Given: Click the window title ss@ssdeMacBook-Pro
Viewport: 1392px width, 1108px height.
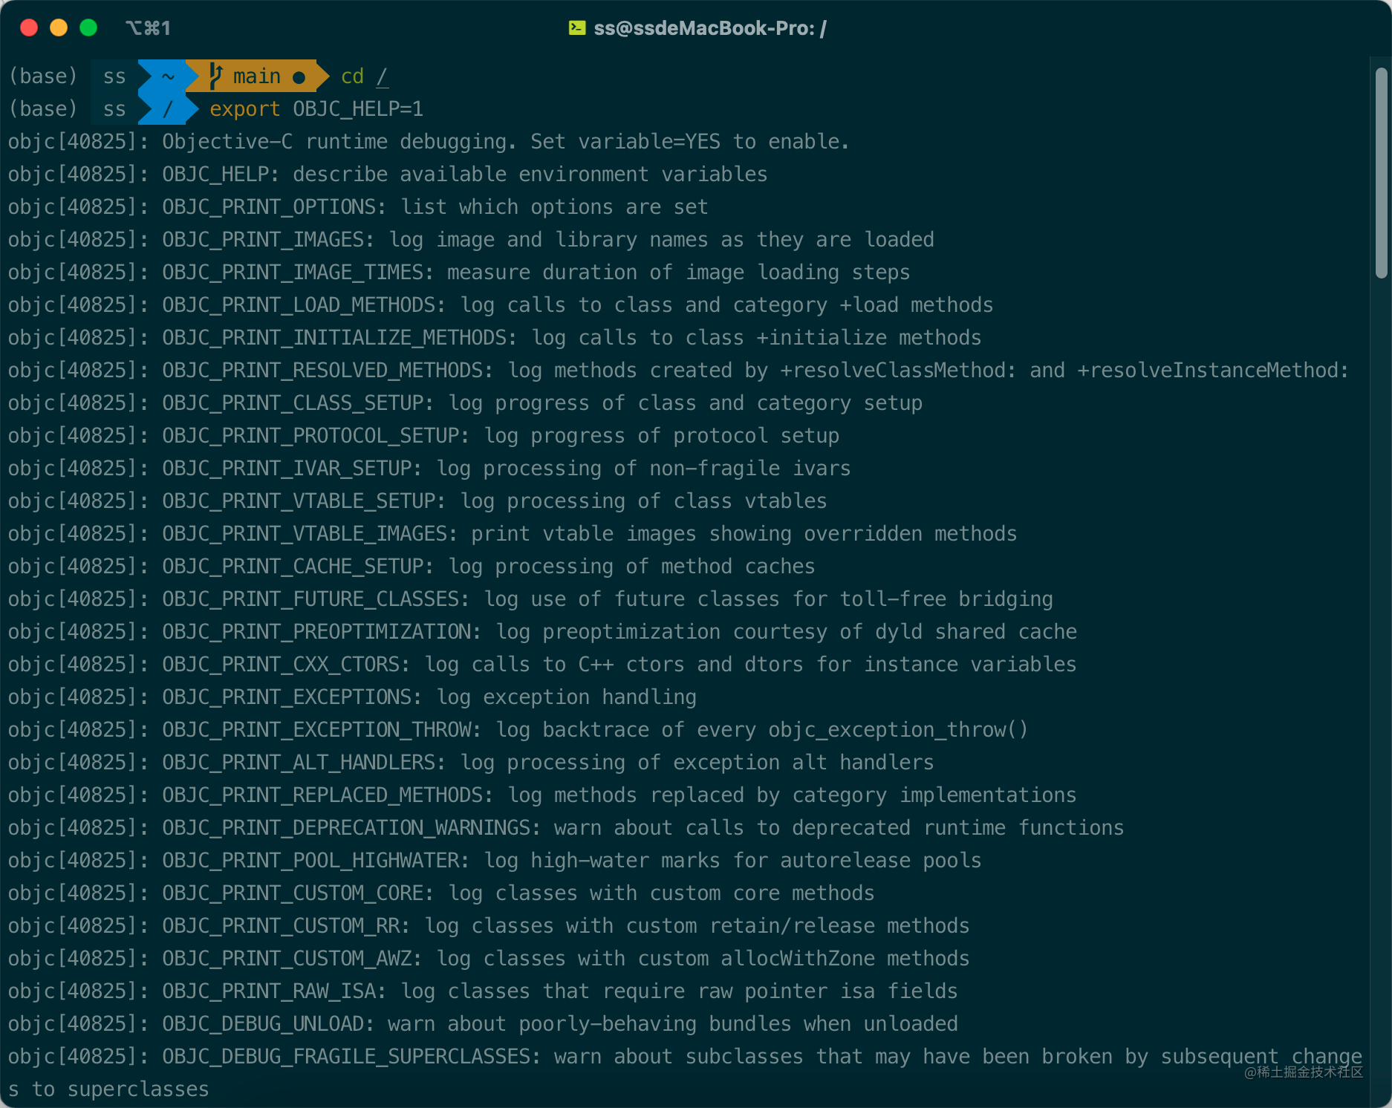Looking at the screenshot, I should 710,28.
